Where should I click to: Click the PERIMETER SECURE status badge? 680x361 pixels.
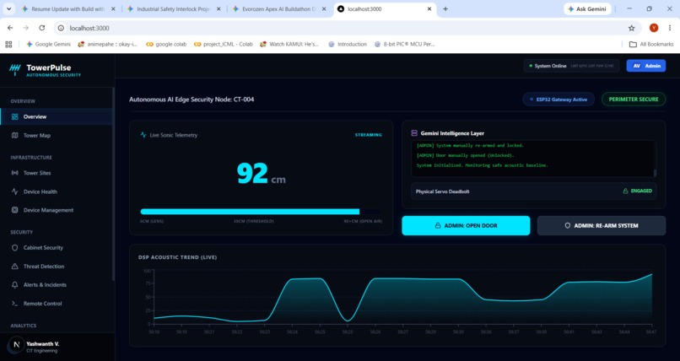(634, 100)
